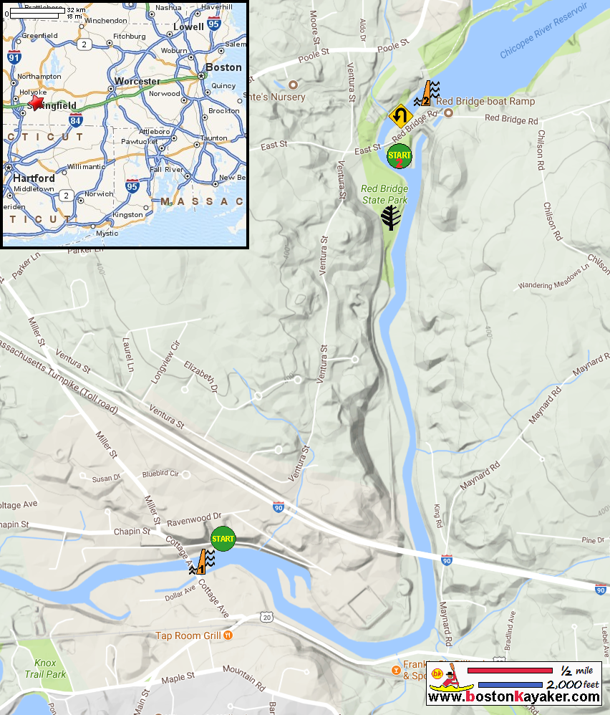Click the Route 20 highway shield
Viewport: 610px width, 715px height.
click(x=266, y=618)
